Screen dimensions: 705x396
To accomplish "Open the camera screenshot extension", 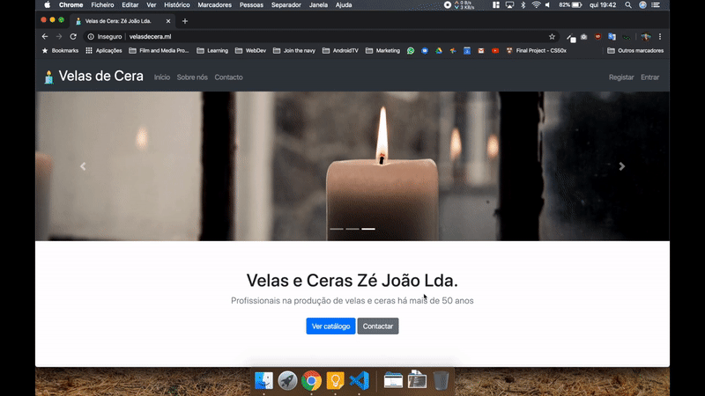I will [583, 37].
